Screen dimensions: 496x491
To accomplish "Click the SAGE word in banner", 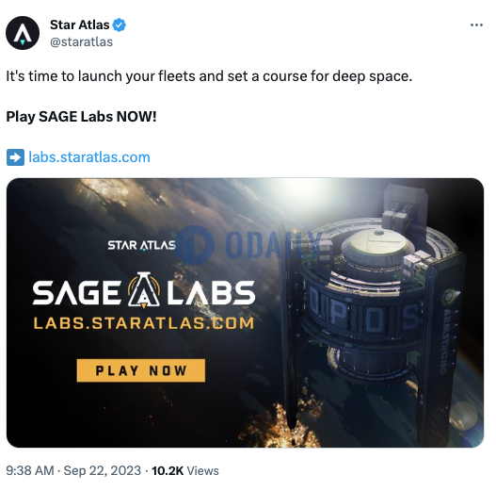I will pos(76,293).
